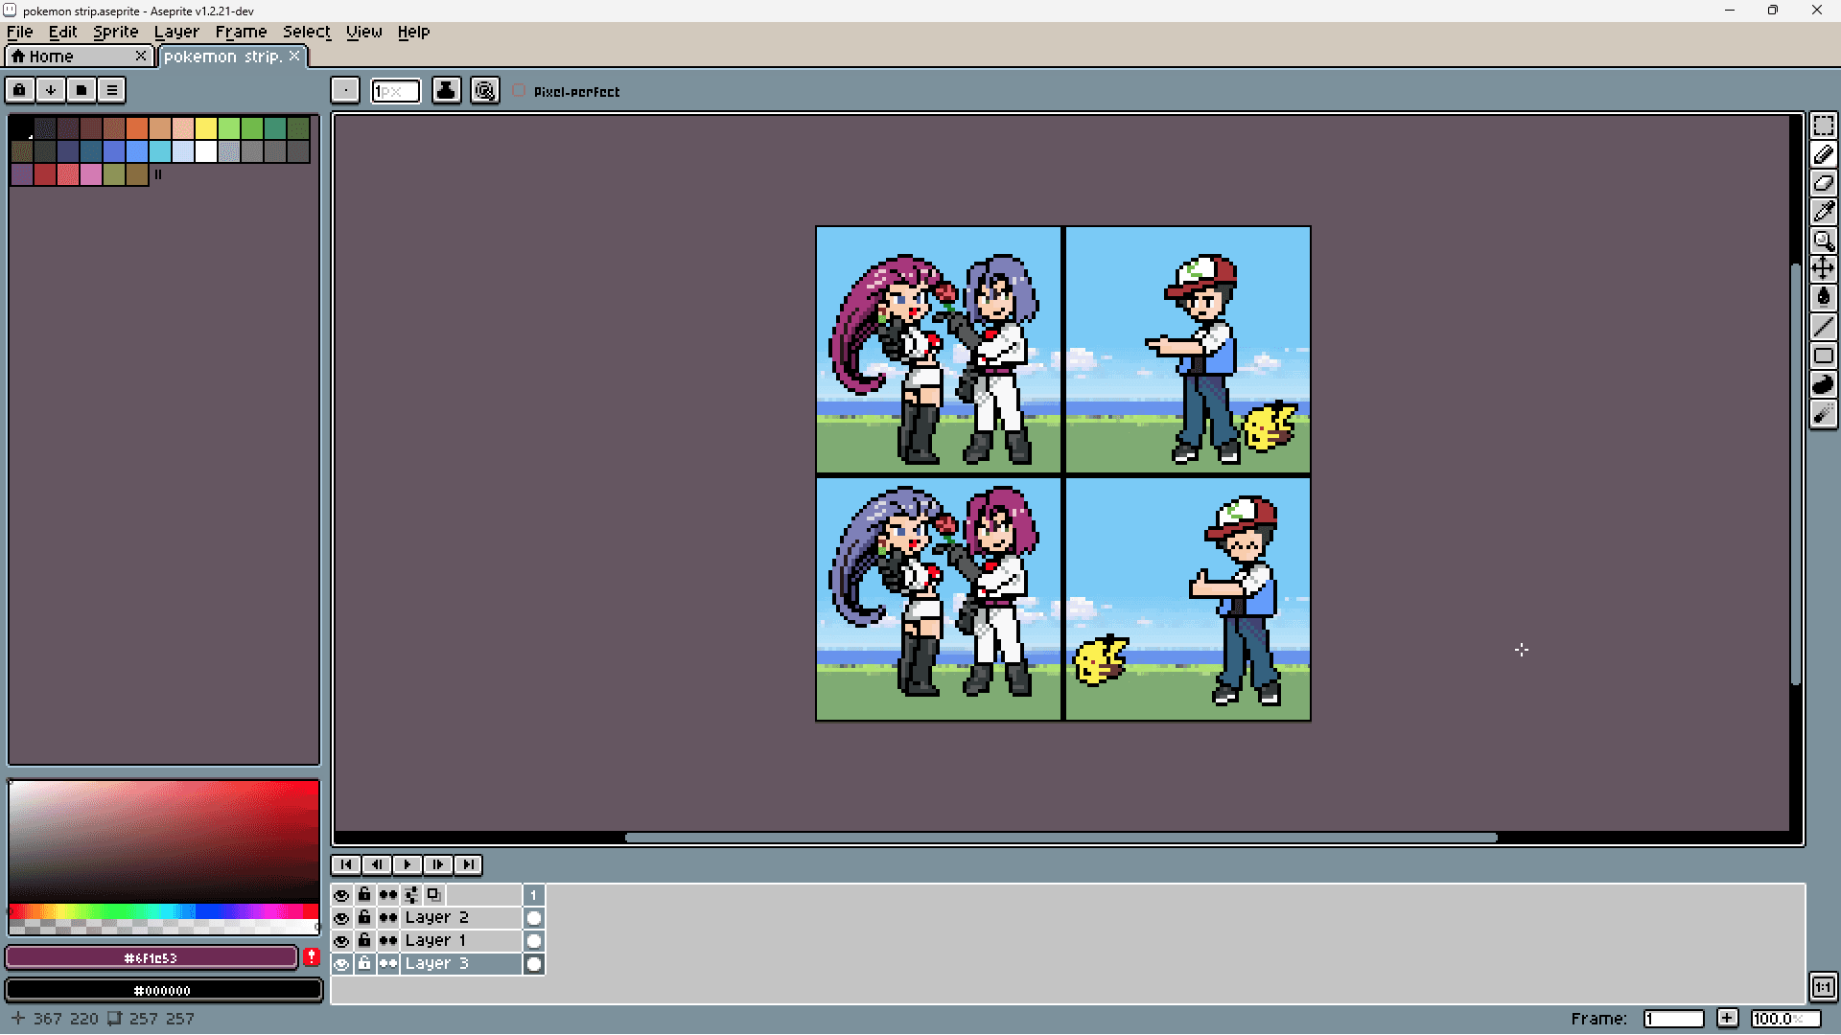Click the onion skin timeline icon

[x=433, y=894]
